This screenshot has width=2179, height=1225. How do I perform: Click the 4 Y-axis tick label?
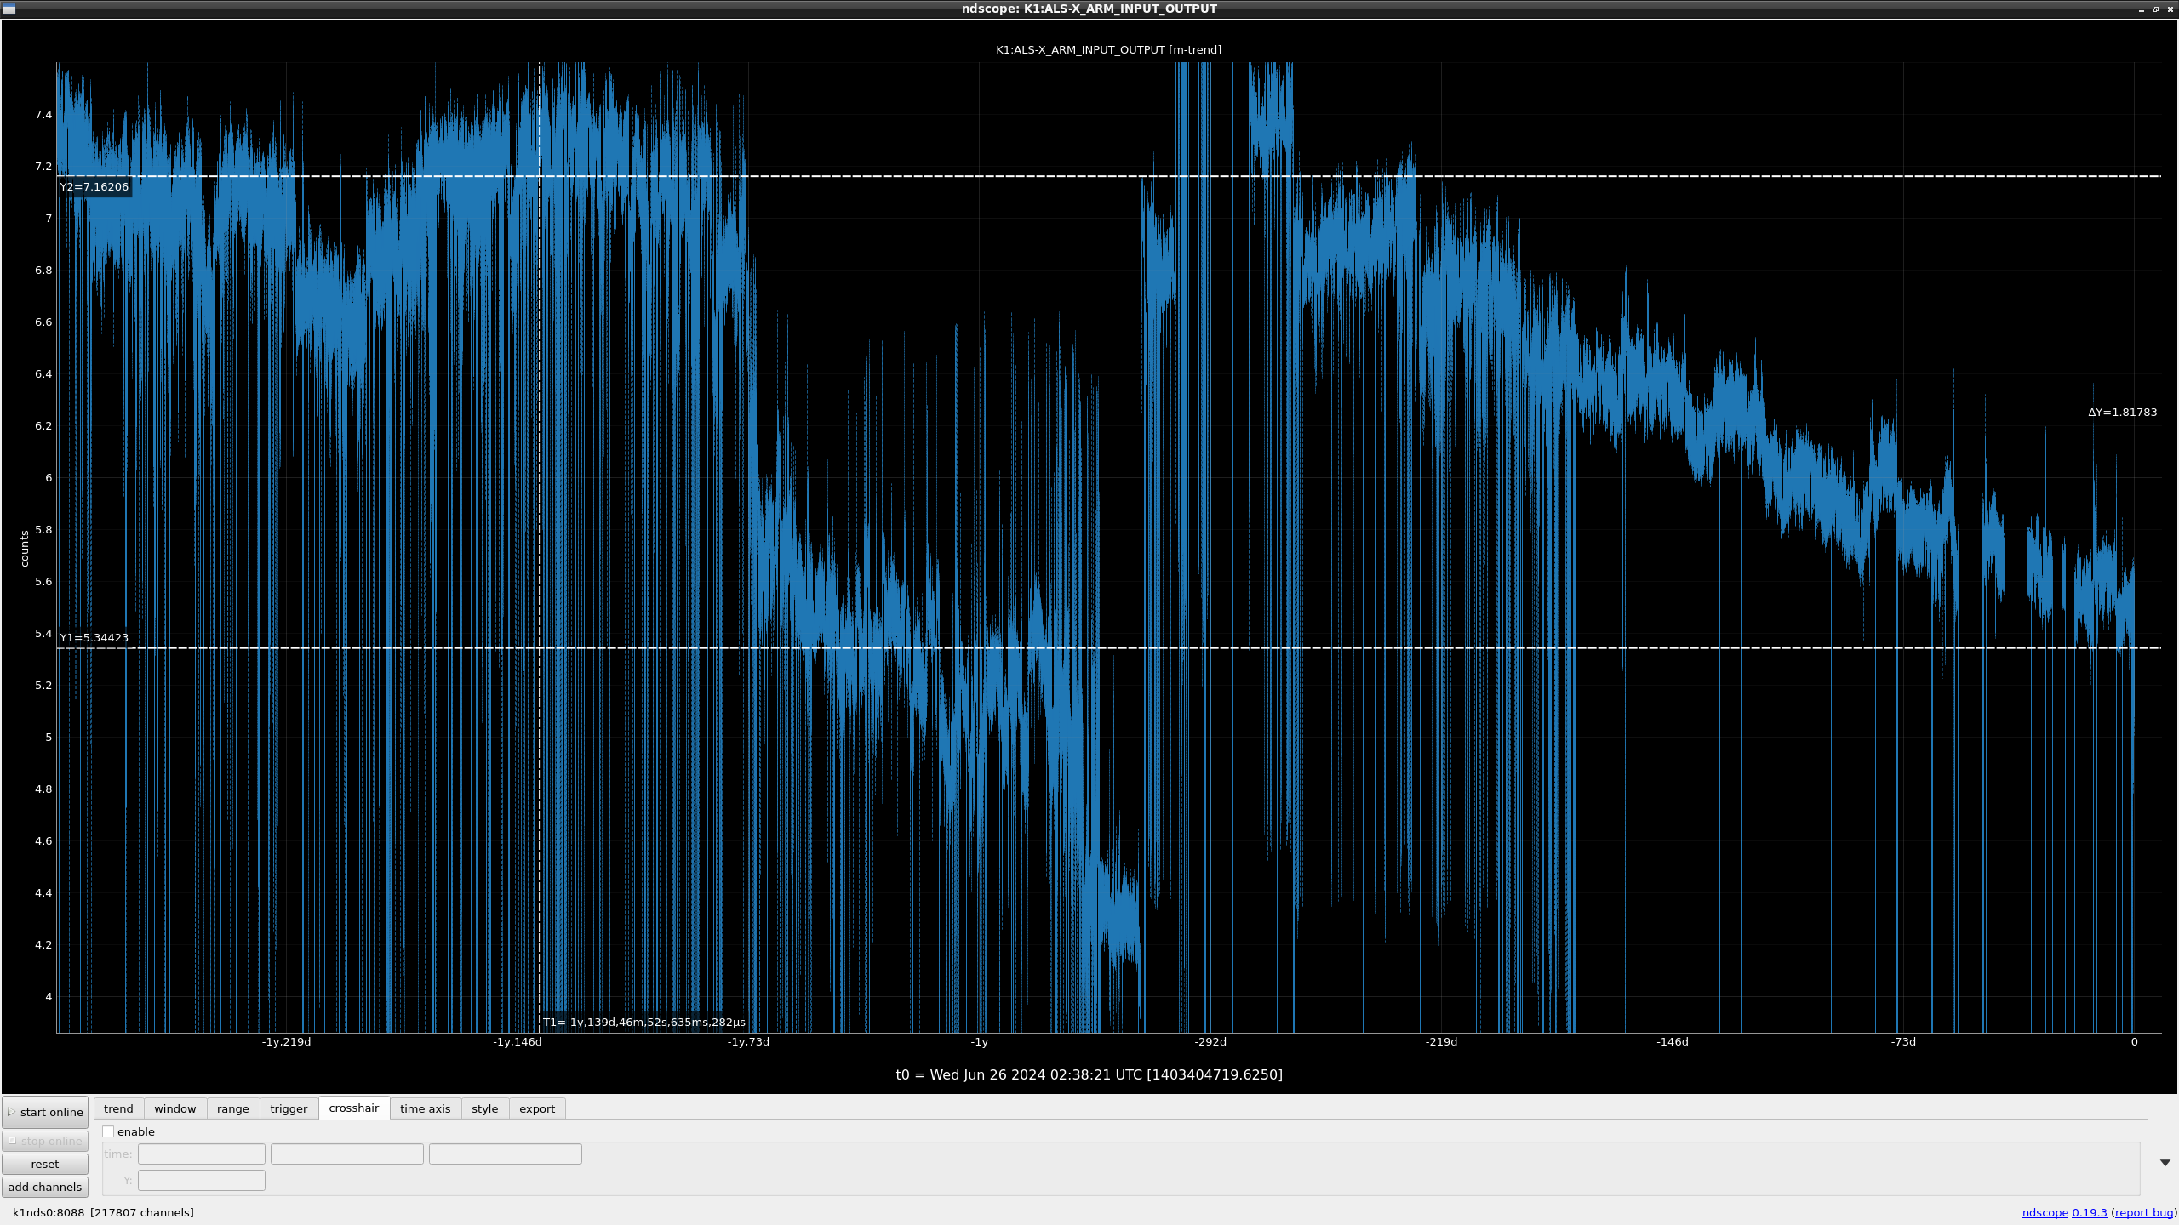[49, 996]
